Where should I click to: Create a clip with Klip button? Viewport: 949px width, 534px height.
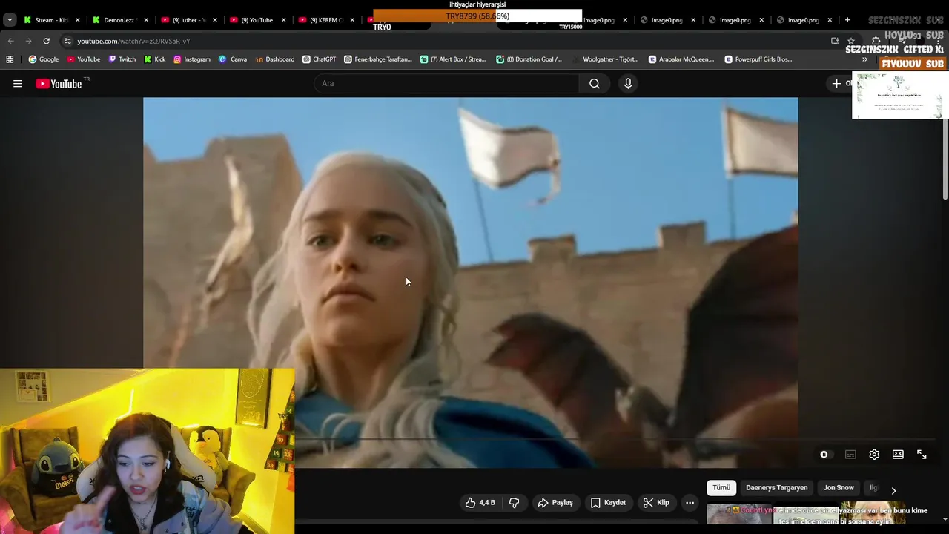click(656, 503)
